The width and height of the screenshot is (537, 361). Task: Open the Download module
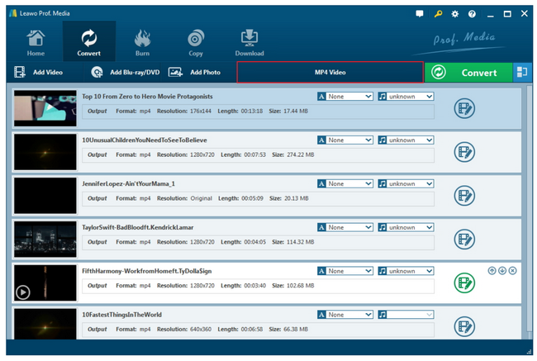249,42
